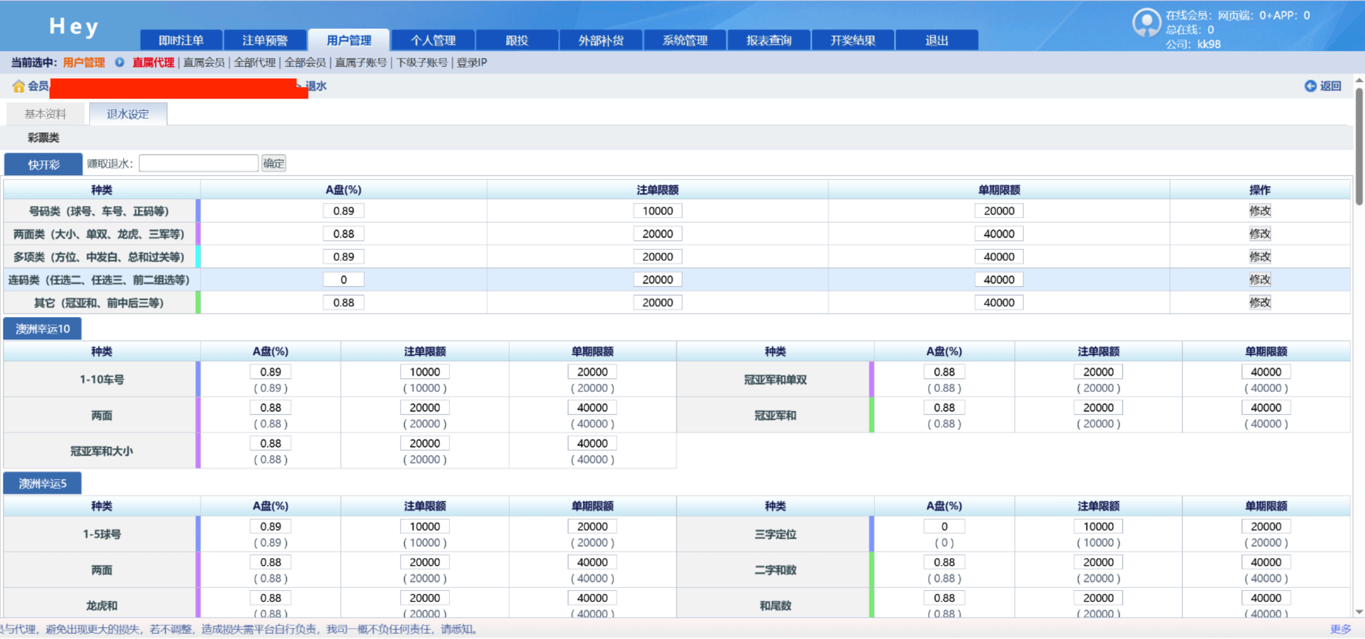Click the user avatar icon in header
The width and height of the screenshot is (1365, 639).
1146,22
